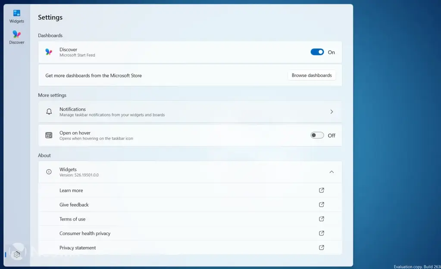Open Terms of use external link icon
Image resolution: width=441 pixels, height=269 pixels.
click(x=322, y=219)
